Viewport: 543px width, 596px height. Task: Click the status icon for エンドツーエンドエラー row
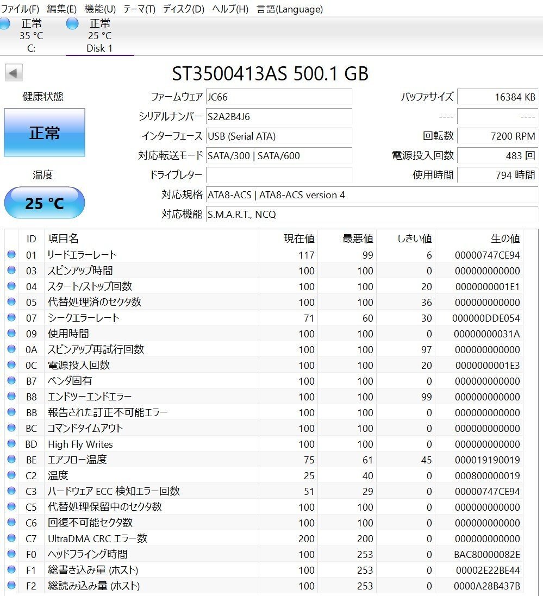point(11,396)
